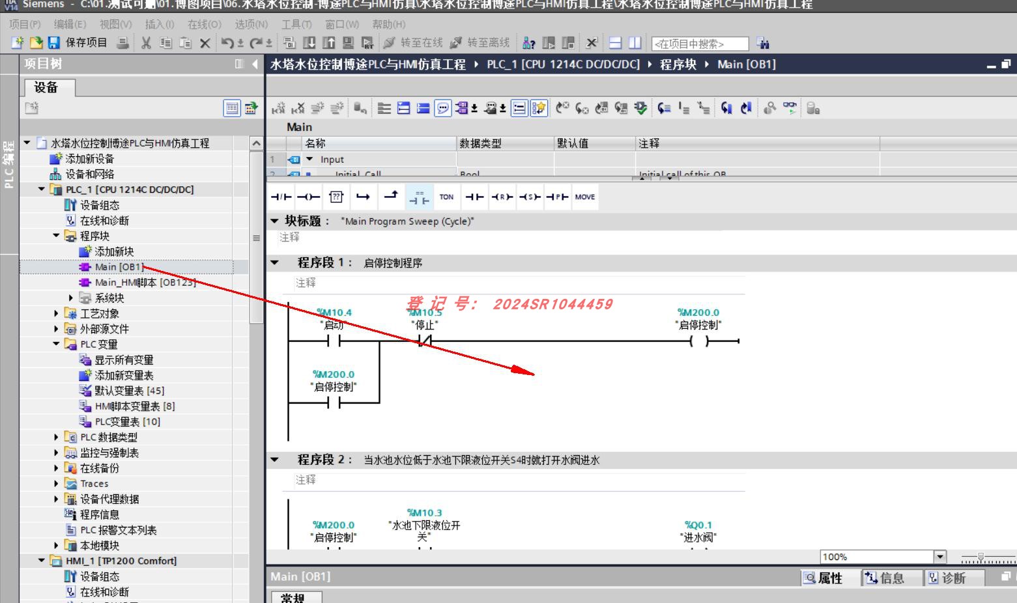
Task: Insert a positive edge P contact
Action: [557, 197]
